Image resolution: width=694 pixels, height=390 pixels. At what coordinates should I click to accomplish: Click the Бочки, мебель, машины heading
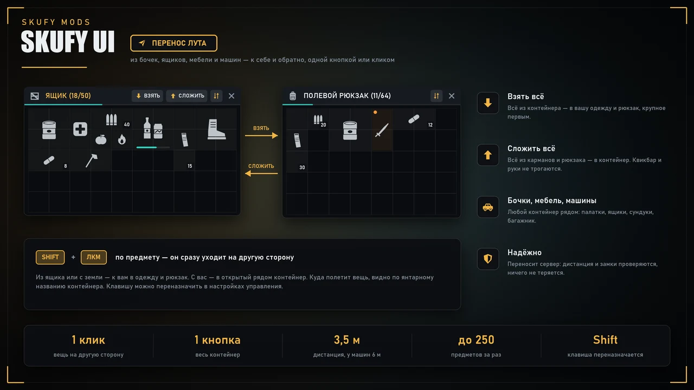click(552, 200)
